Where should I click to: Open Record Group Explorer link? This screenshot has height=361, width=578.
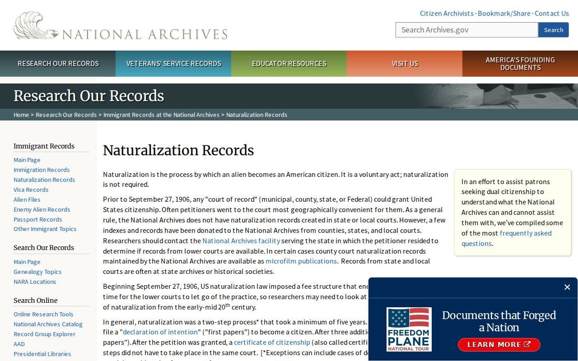point(44,334)
